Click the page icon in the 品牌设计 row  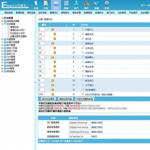(55, 62)
